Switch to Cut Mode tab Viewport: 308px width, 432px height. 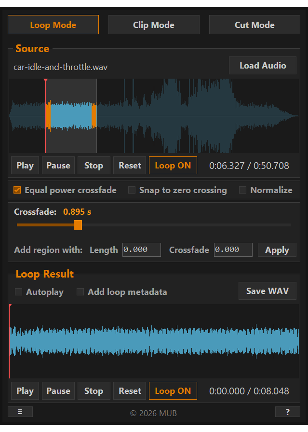coord(254,25)
